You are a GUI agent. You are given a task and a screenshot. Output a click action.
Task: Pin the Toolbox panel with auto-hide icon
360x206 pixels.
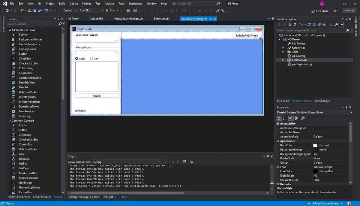point(58,19)
